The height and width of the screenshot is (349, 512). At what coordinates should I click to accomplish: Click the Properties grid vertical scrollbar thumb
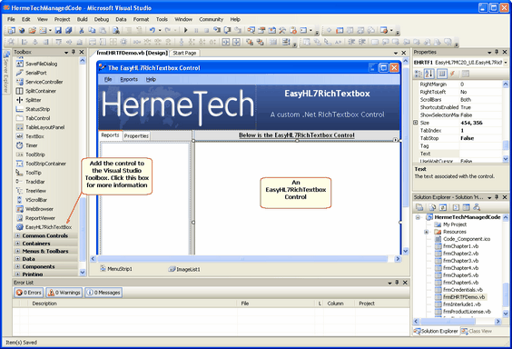tap(506, 145)
